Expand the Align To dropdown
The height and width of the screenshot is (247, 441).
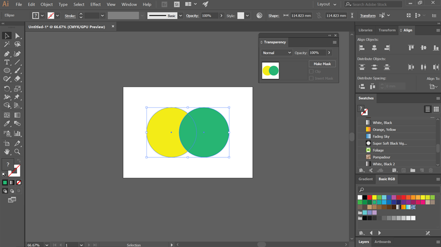click(434, 86)
